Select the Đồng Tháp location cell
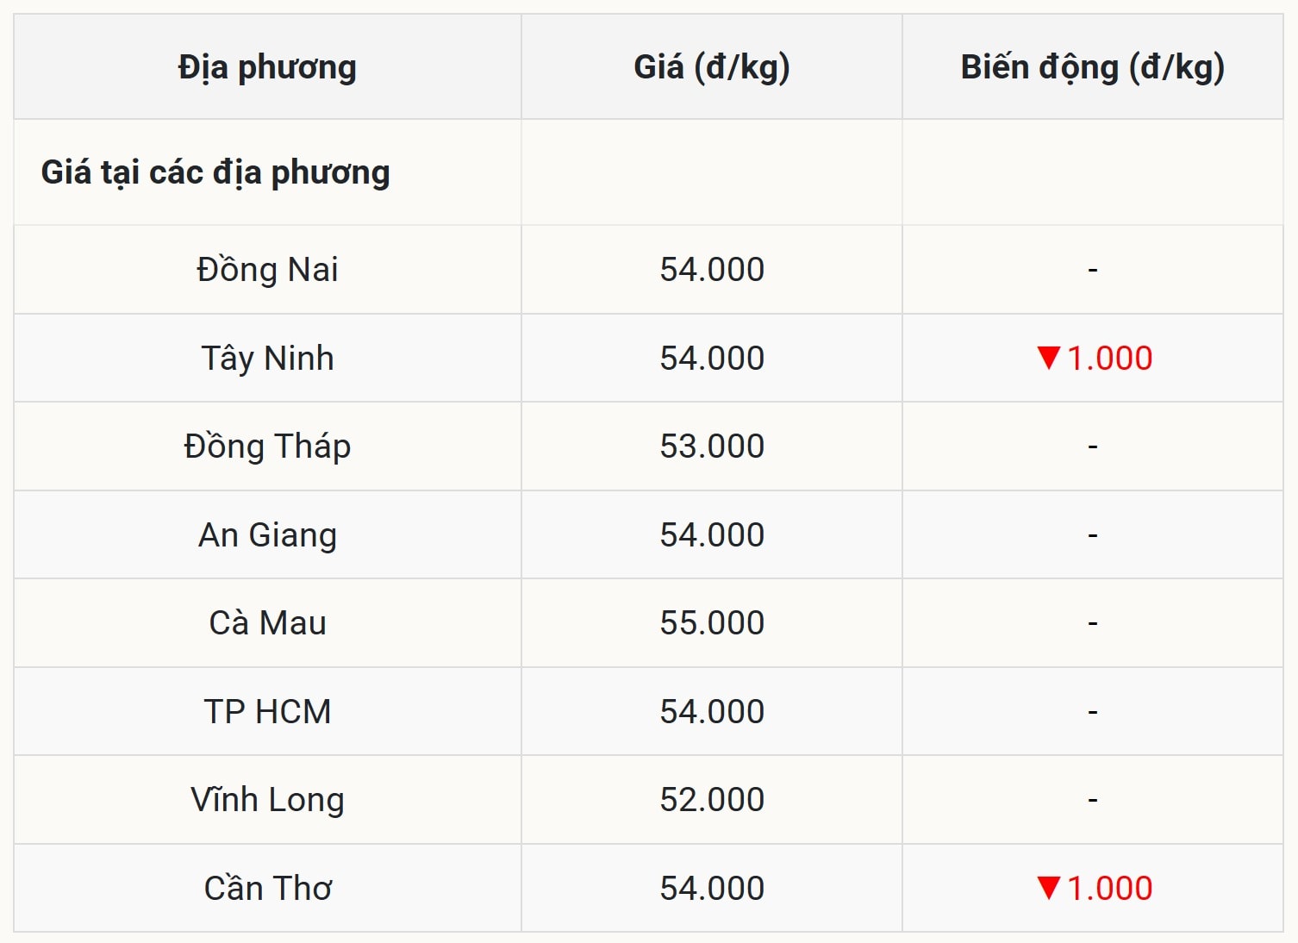Screen dimensions: 1298x943 click(x=267, y=447)
